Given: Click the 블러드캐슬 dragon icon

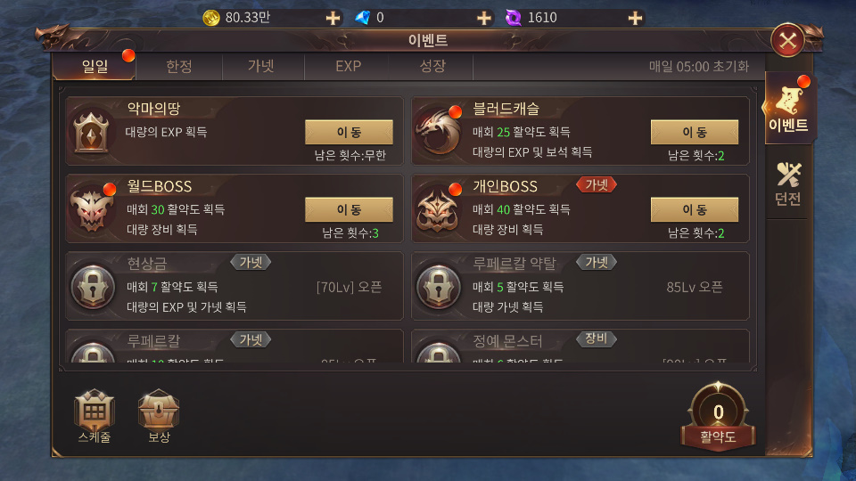Looking at the screenshot, I should tap(437, 133).
